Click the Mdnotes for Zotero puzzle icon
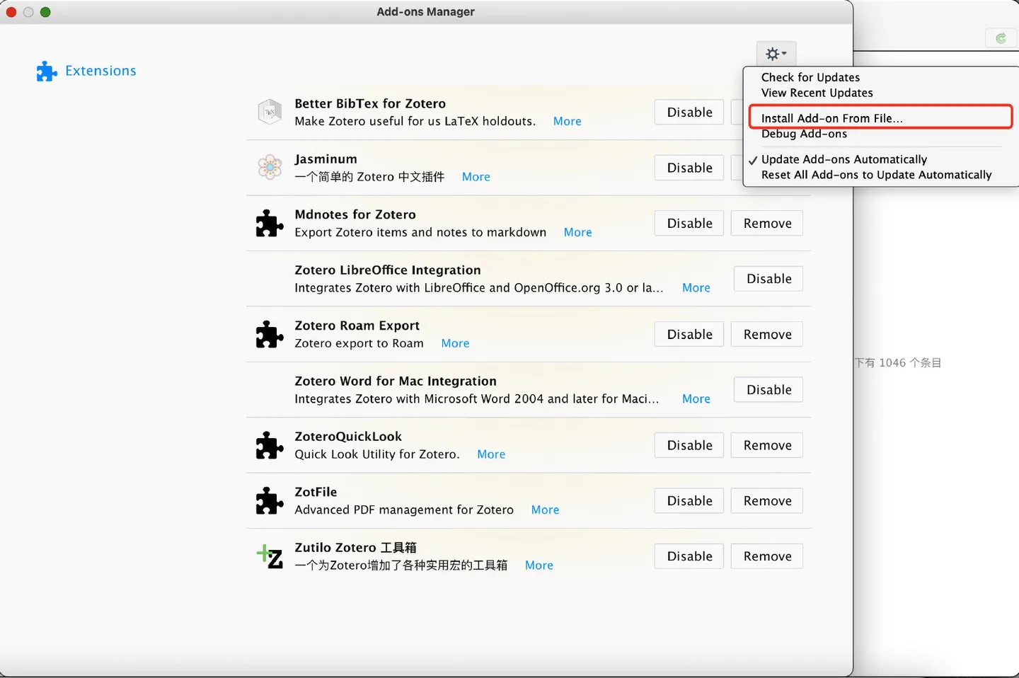 (x=270, y=223)
